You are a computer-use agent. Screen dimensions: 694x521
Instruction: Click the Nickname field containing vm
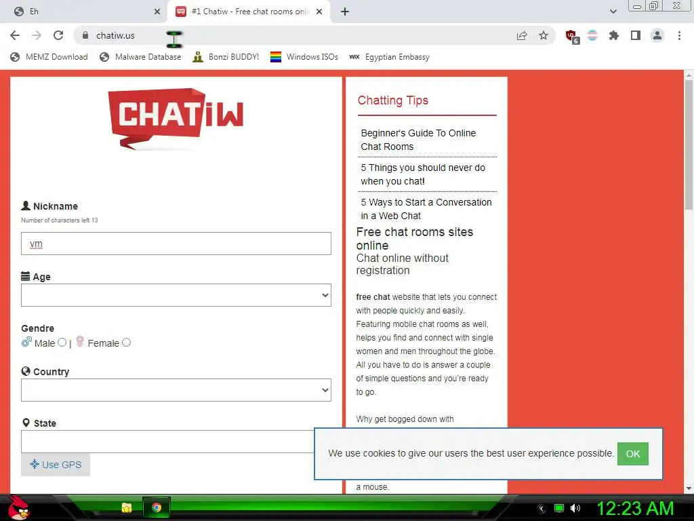point(176,244)
